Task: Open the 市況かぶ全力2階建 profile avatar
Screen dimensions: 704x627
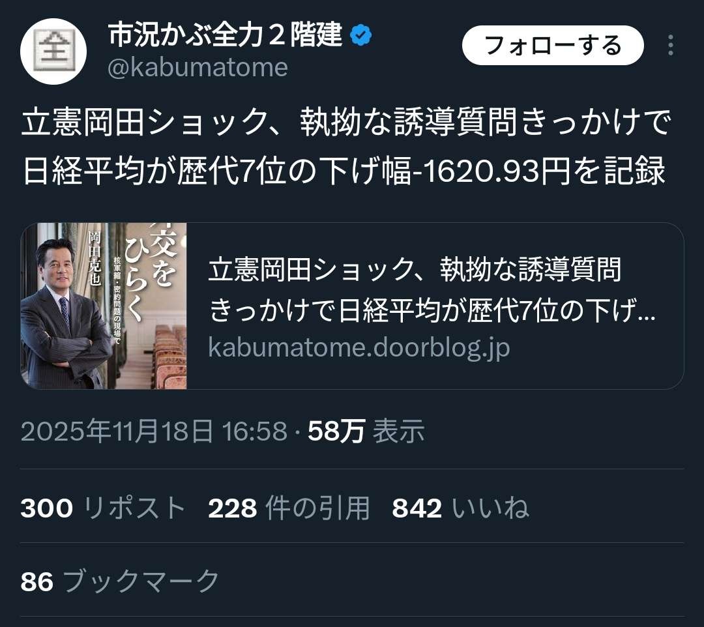Action: pos(53,51)
